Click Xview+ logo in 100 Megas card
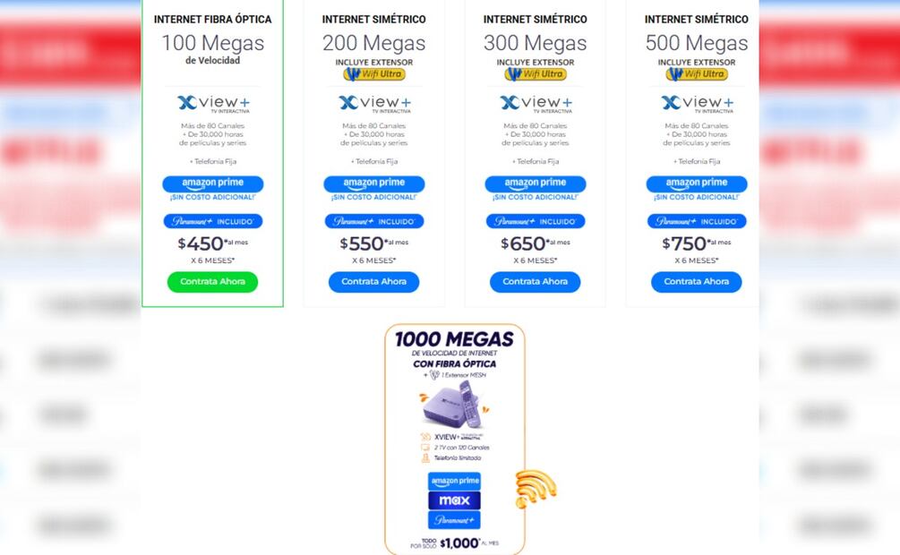This screenshot has width=900, height=555. (212, 103)
